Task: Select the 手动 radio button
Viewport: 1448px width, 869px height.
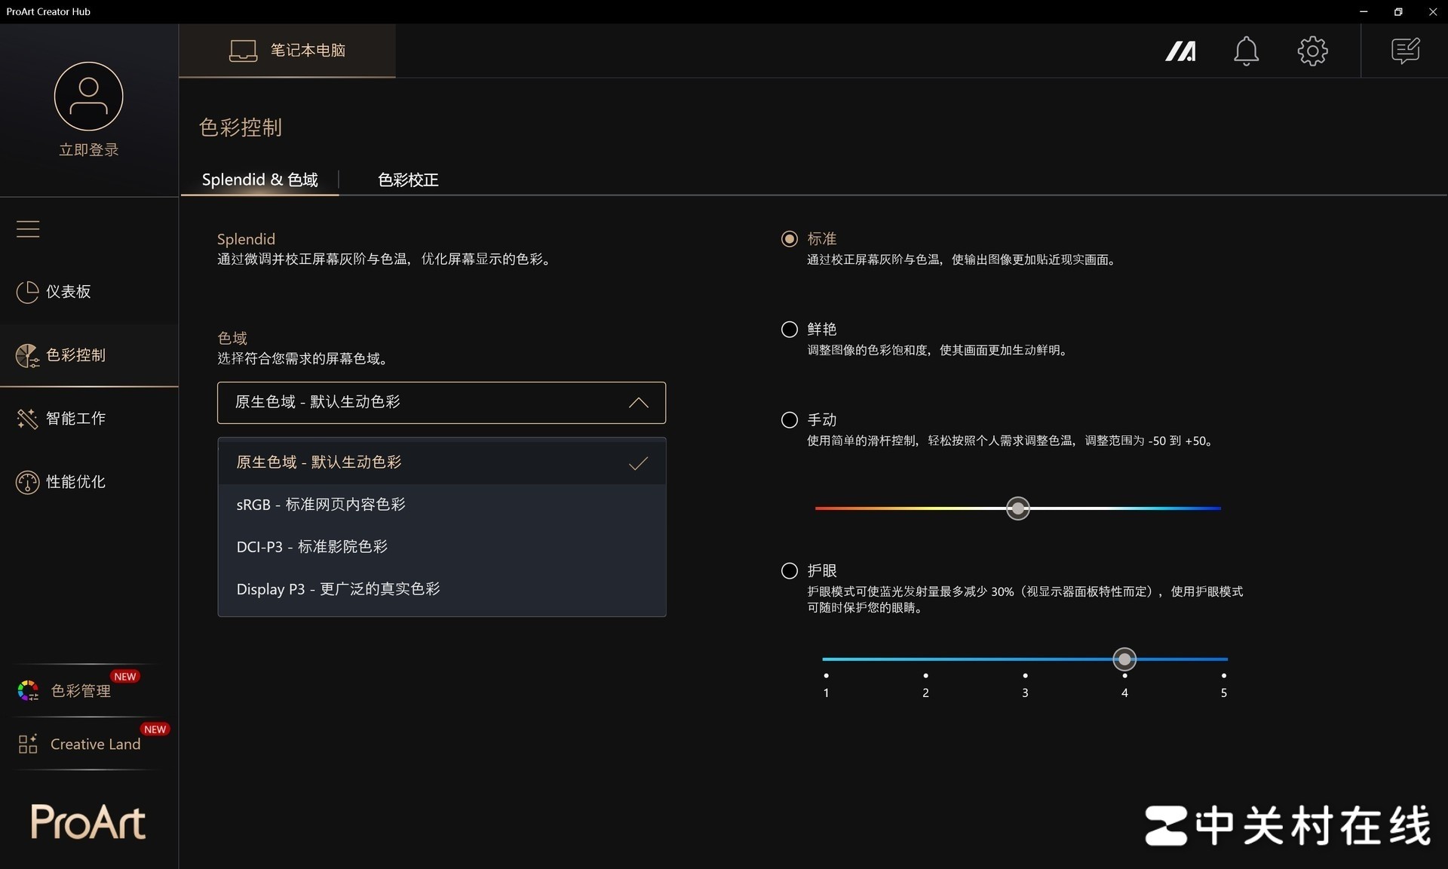Action: pos(790,420)
